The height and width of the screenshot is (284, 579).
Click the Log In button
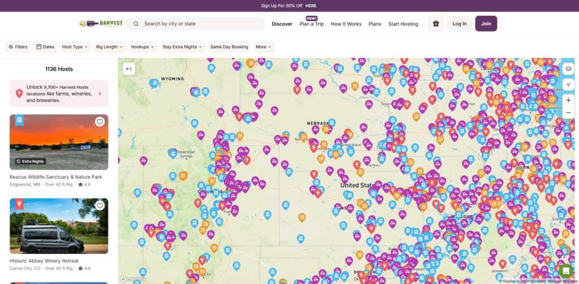[x=460, y=24]
